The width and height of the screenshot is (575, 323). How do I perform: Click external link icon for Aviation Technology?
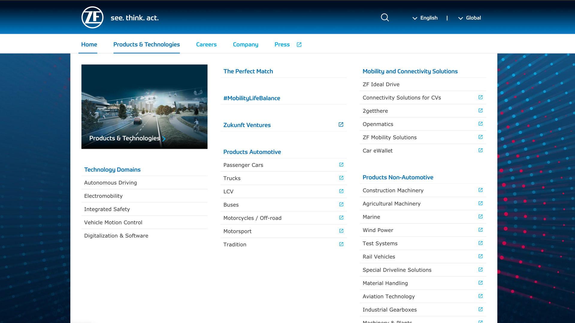(x=480, y=296)
